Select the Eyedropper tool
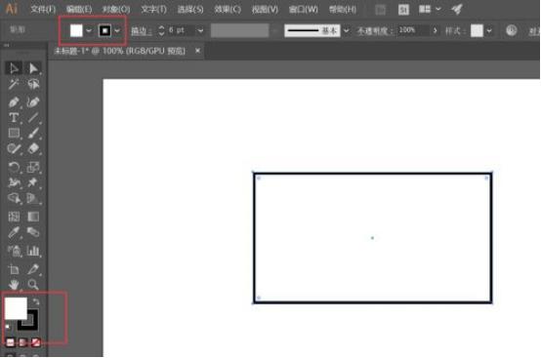 [x=14, y=232]
